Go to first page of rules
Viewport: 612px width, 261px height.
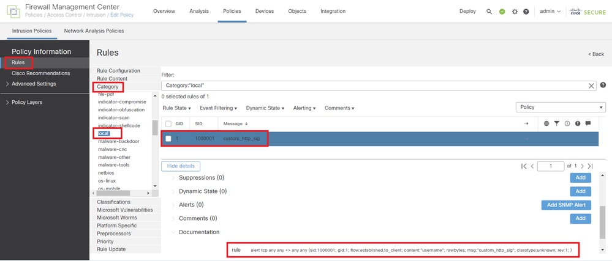pos(524,166)
